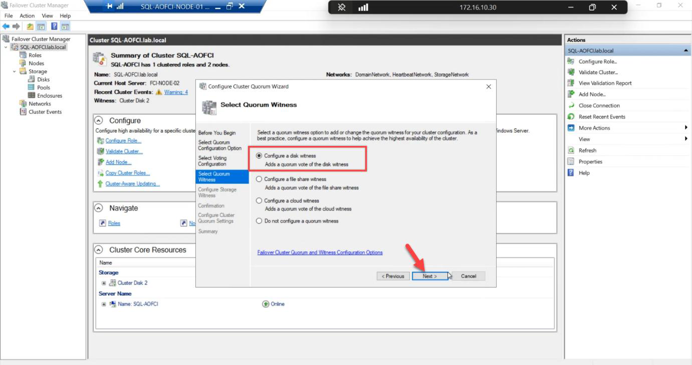The image size is (692, 365).
Task: Click Refresh in the Actions pane
Action: point(587,150)
